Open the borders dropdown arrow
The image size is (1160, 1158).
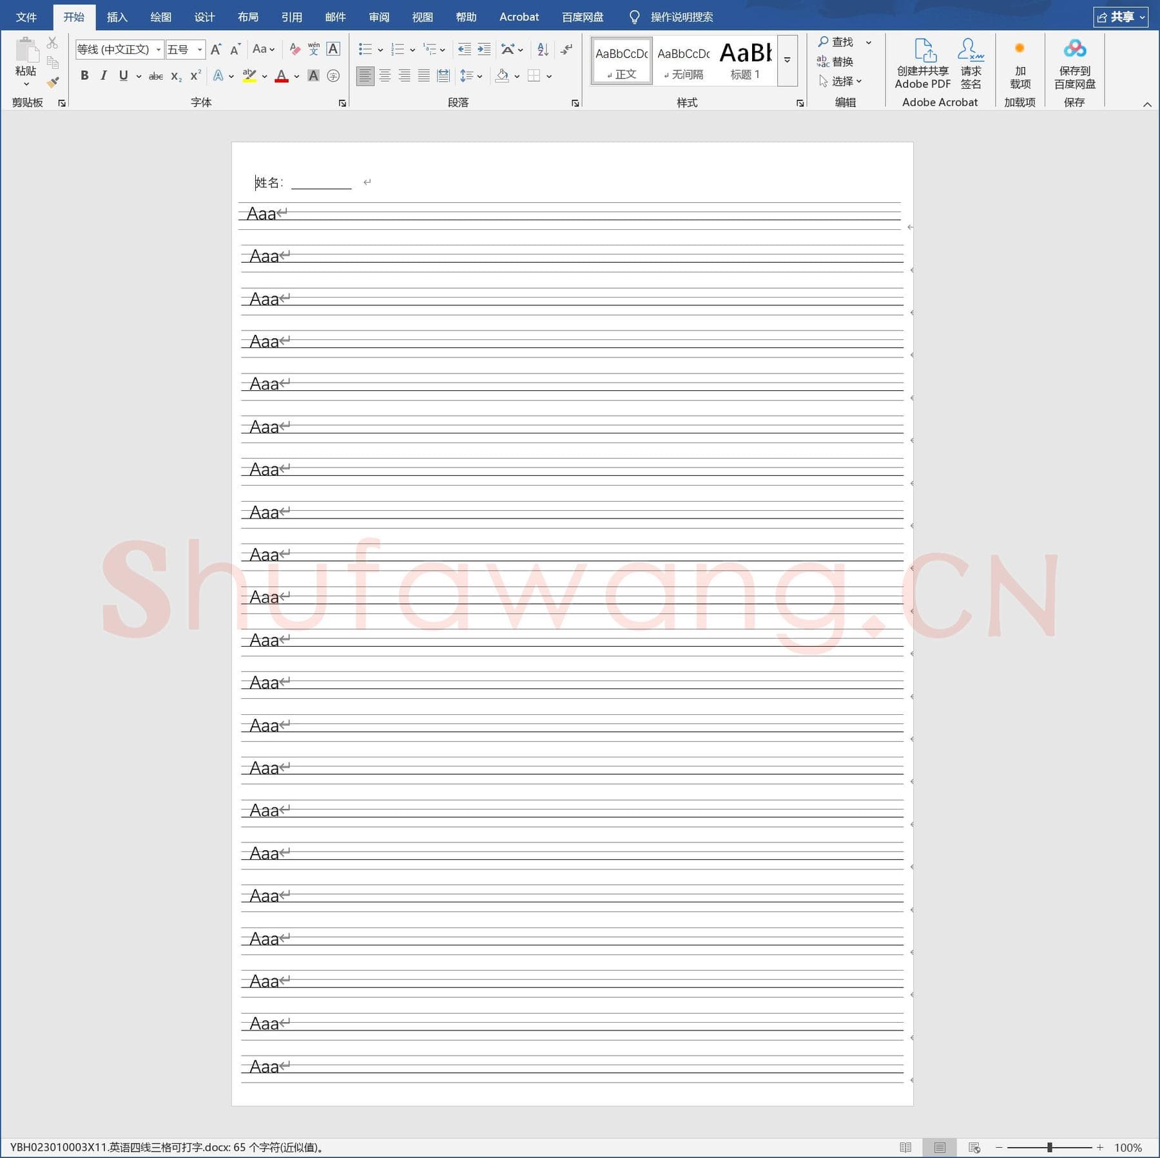[549, 76]
